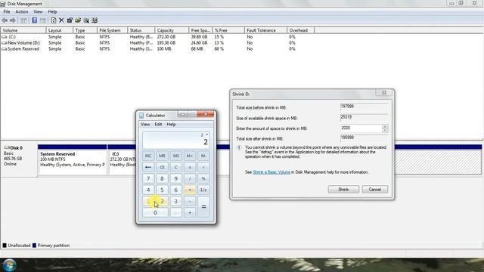
Task: Click the MS memory store button
Action: [x=176, y=156]
